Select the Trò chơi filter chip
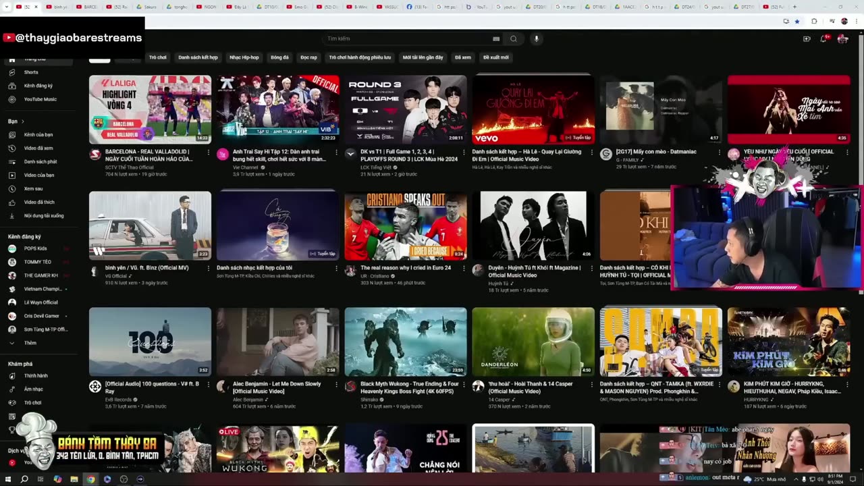Screen dimensions: 864x486 pyautogui.click(x=157, y=57)
